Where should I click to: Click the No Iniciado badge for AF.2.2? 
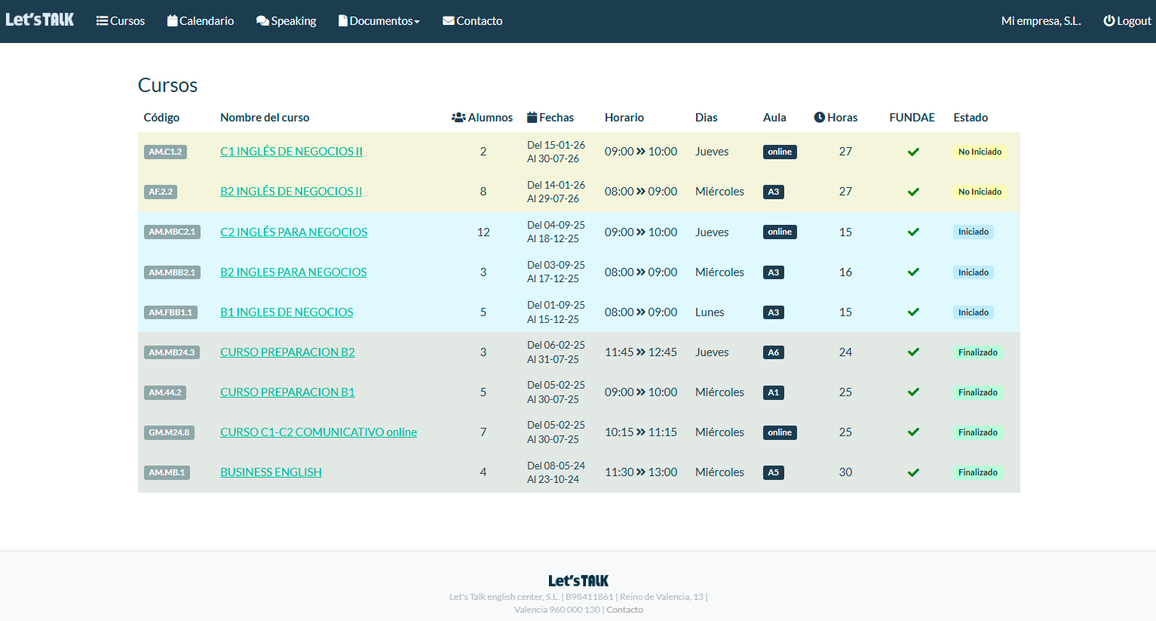980,192
